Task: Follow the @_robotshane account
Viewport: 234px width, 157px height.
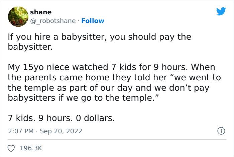Action: (x=93, y=21)
